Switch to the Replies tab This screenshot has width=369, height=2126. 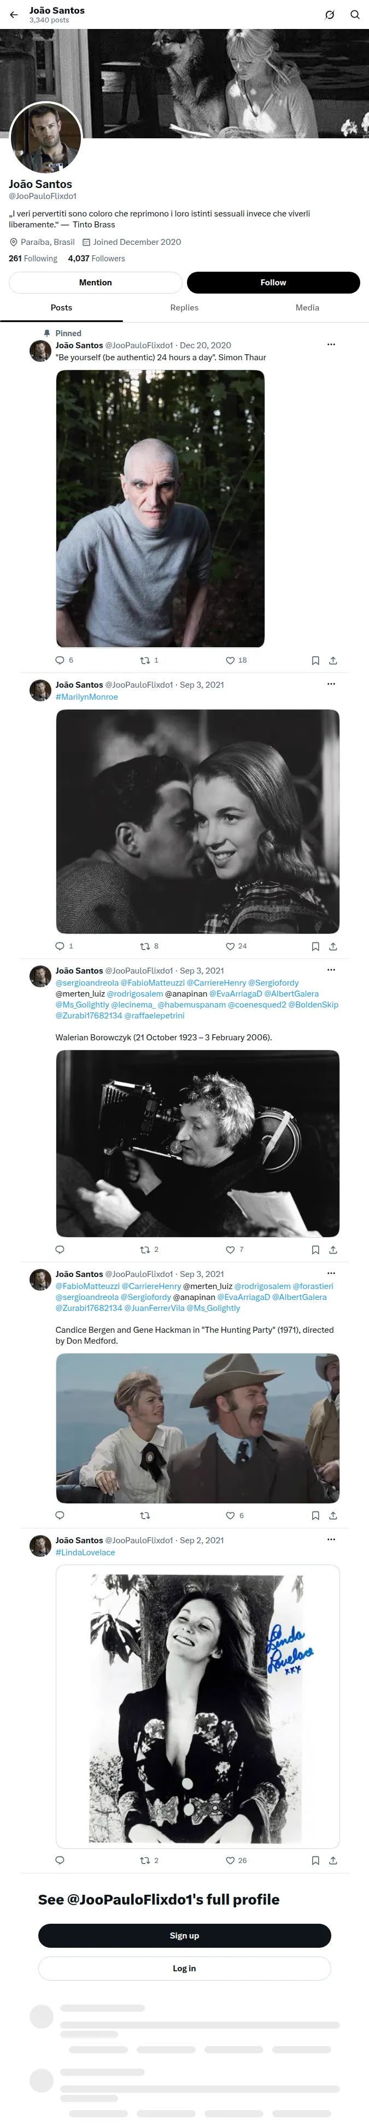pos(184,308)
